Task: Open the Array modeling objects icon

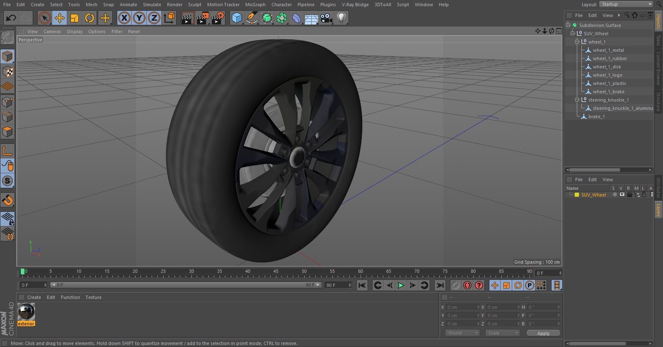Action: (282, 18)
